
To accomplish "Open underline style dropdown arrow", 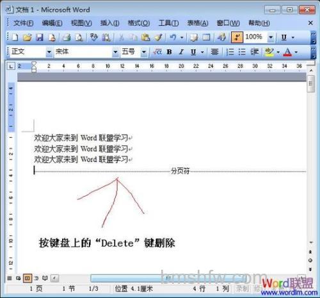I will [x=202, y=52].
